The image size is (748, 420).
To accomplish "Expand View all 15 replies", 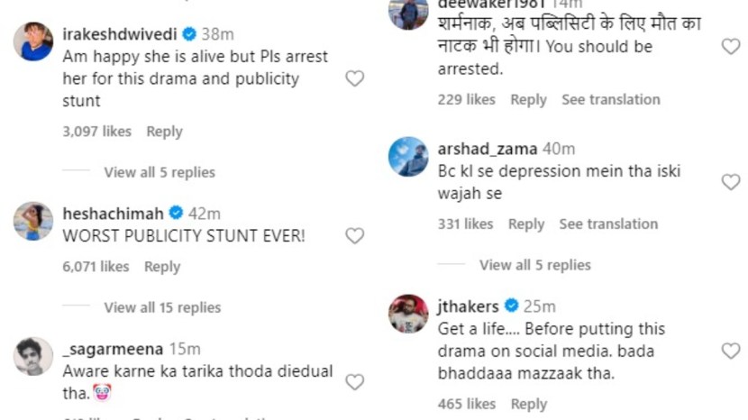I will tap(163, 307).
